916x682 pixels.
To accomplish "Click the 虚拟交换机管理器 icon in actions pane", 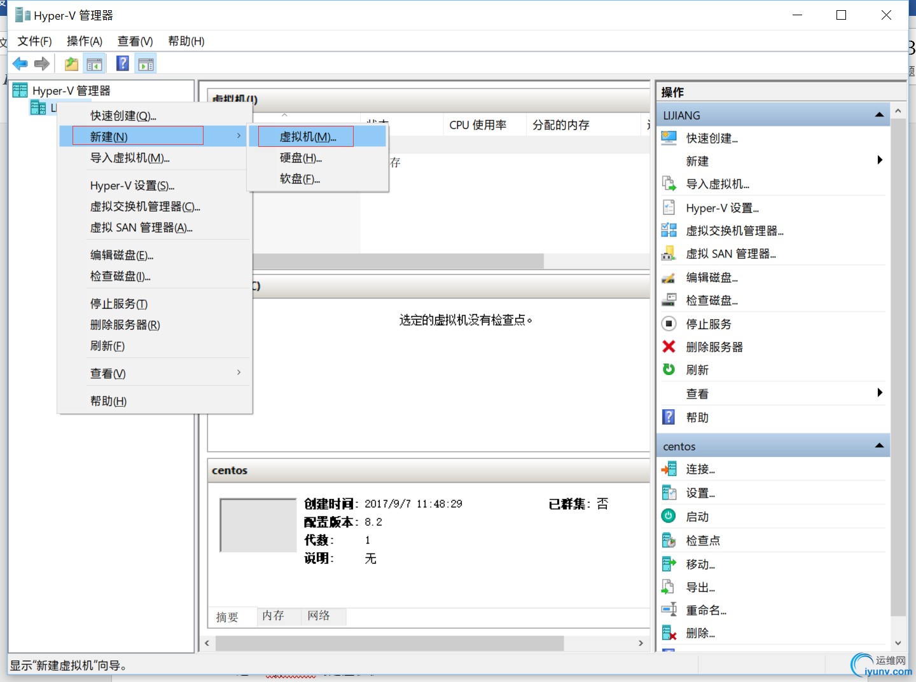I will 669,230.
